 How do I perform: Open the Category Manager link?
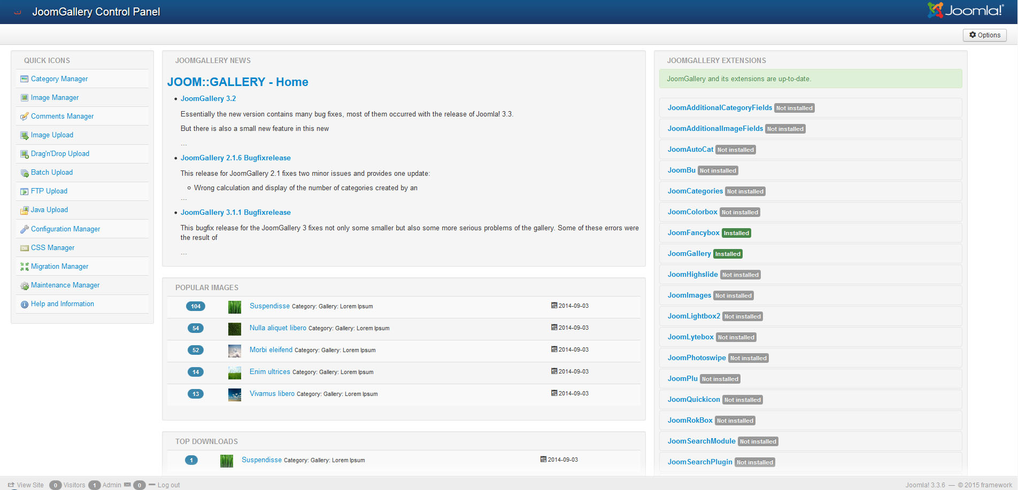tap(59, 79)
